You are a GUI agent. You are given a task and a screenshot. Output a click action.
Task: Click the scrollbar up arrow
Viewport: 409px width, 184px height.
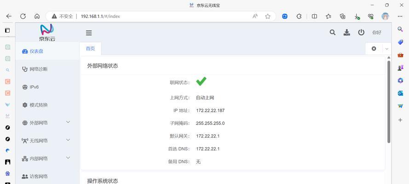coord(389,57)
